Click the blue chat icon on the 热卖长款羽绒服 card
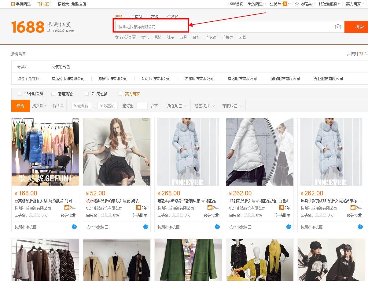Viewport: 368px width, 281px height. coord(360,227)
